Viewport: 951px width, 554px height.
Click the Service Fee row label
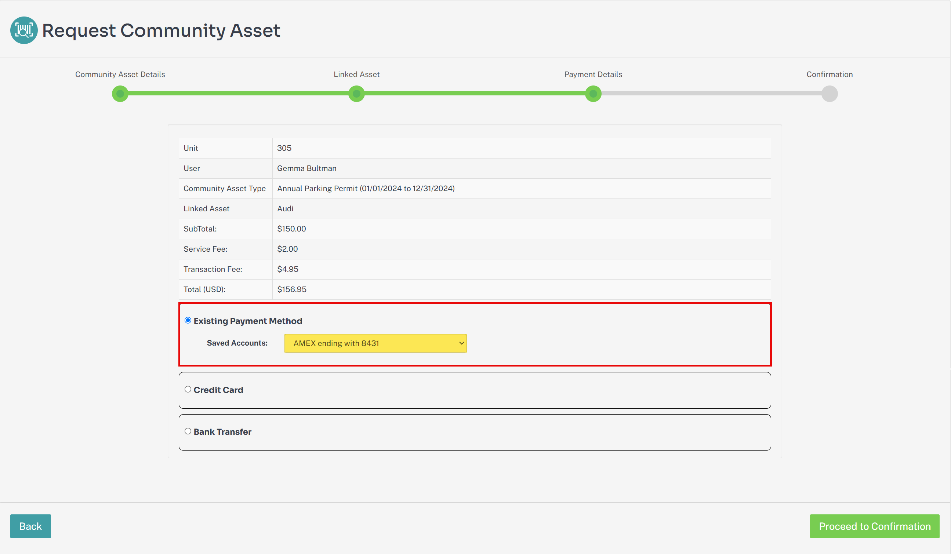click(205, 249)
